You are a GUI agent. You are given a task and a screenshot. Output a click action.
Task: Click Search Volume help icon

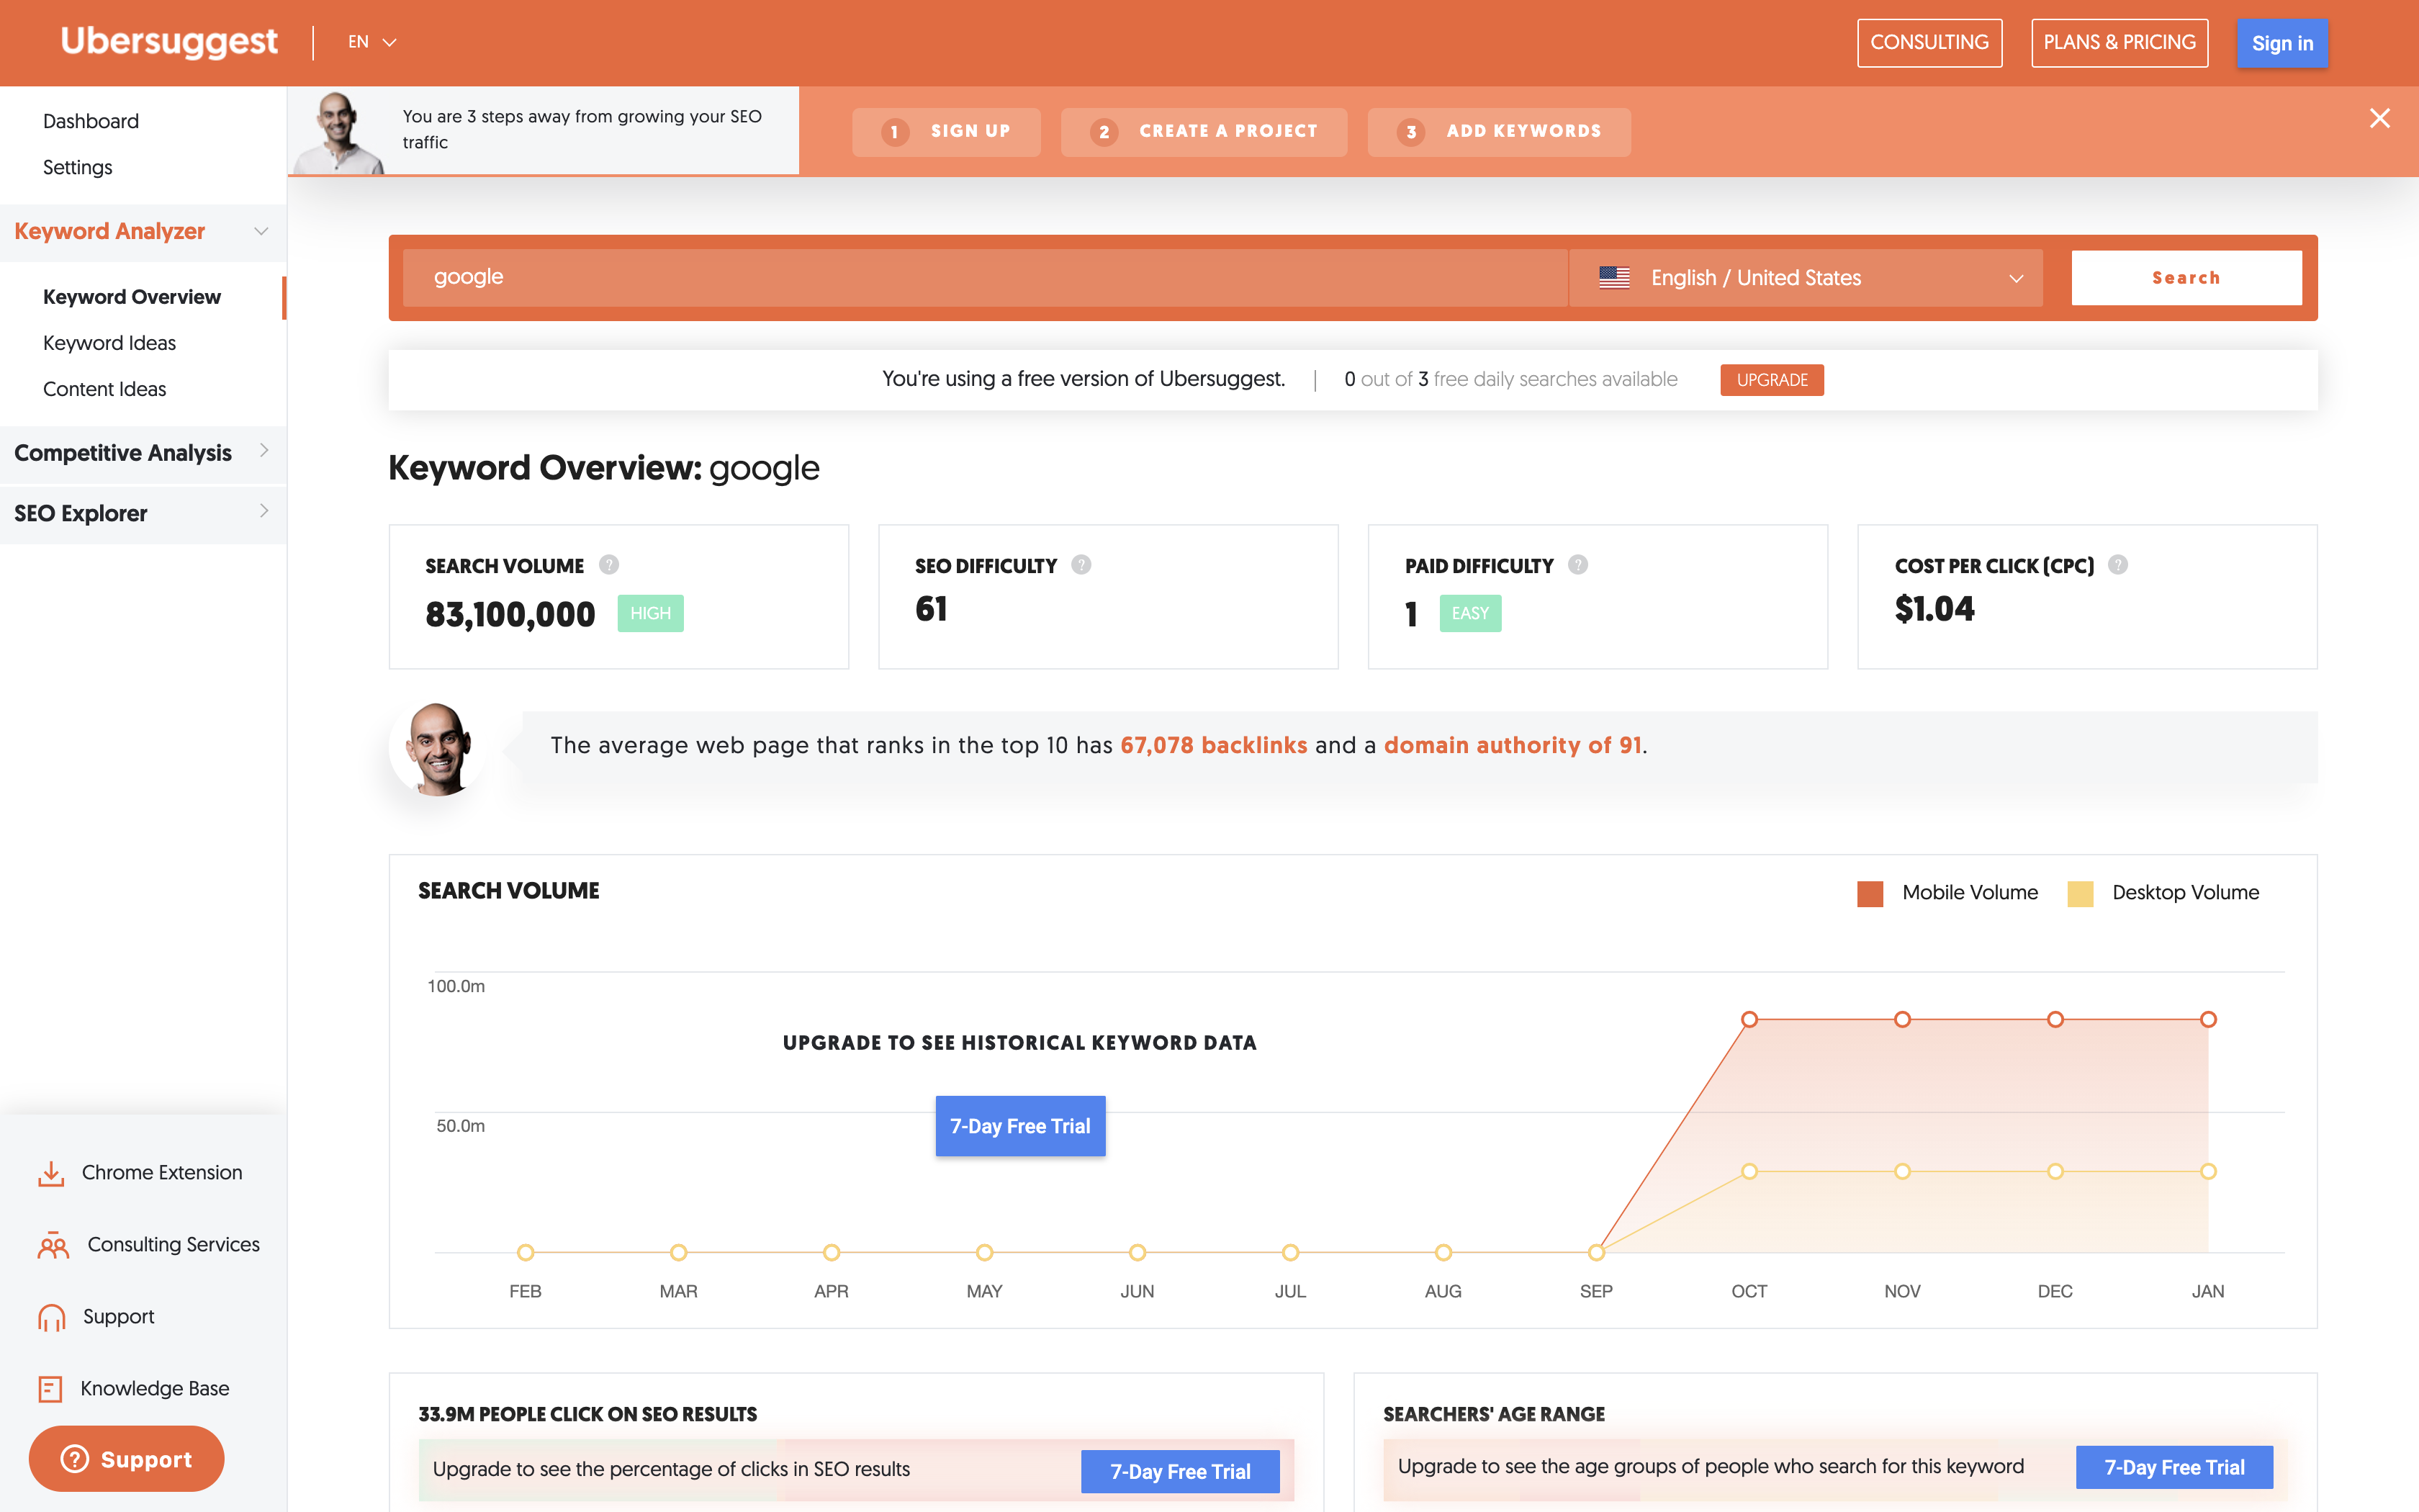pos(609,565)
